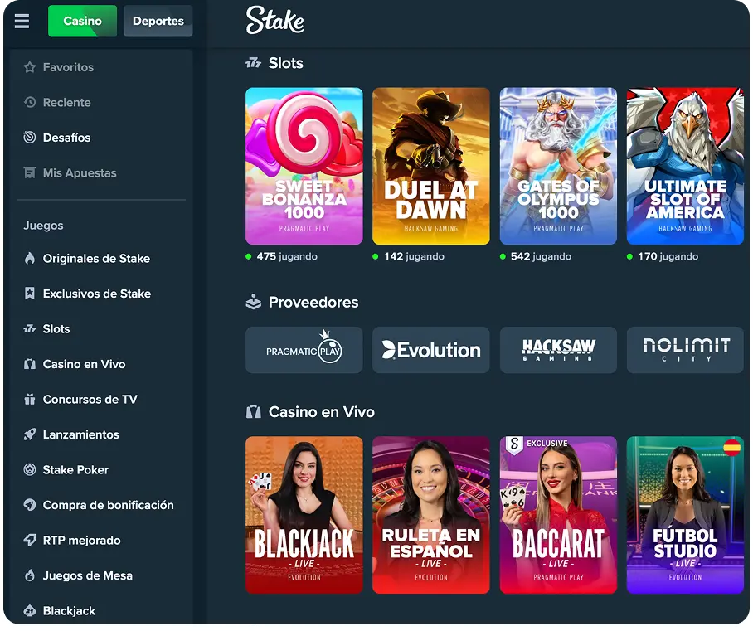The width and height of the screenshot is (753, 631).
Task: Launch the Gates of Olympus 1000 game
Action: point(557,166)
